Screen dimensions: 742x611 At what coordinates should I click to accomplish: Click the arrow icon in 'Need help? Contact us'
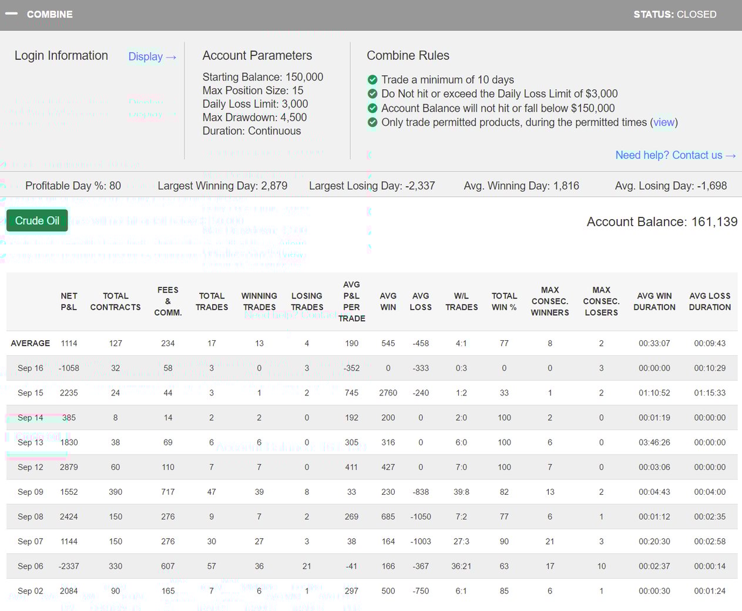(x=731, y=155)
